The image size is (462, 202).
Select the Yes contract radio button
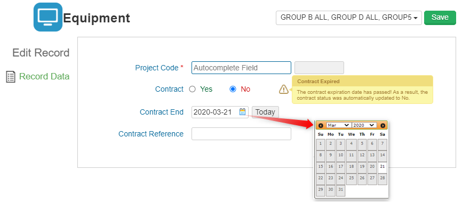click(x=193, y=89)
